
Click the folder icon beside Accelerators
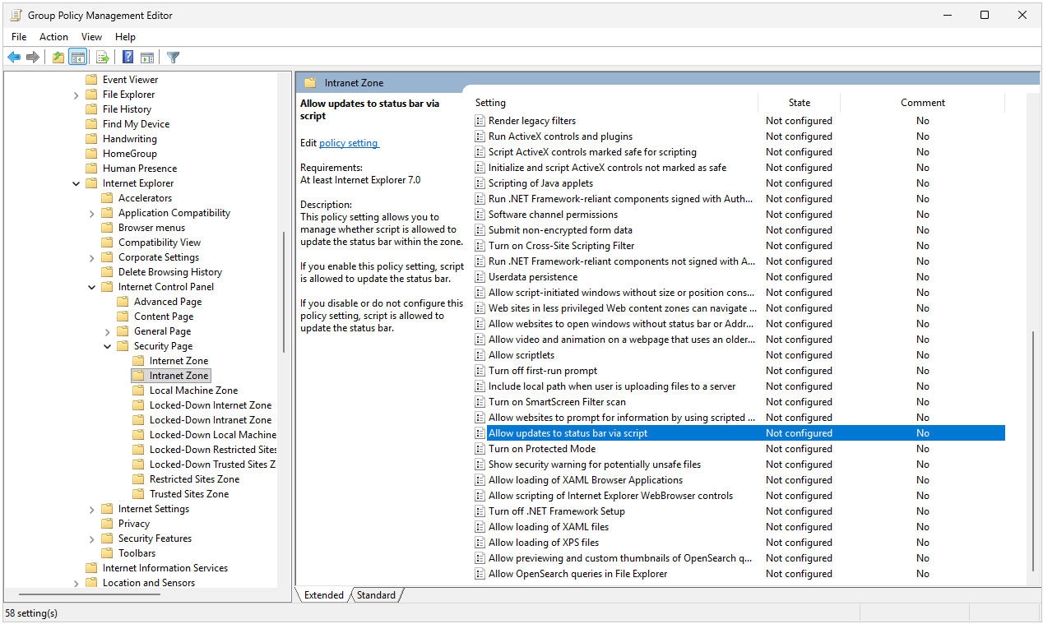(107, 198)
